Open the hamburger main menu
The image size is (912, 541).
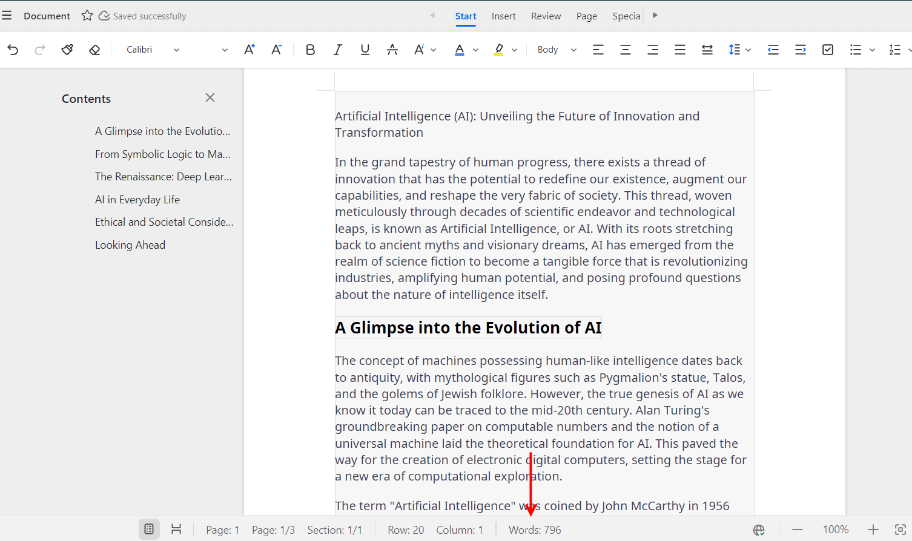coord(7,16)
